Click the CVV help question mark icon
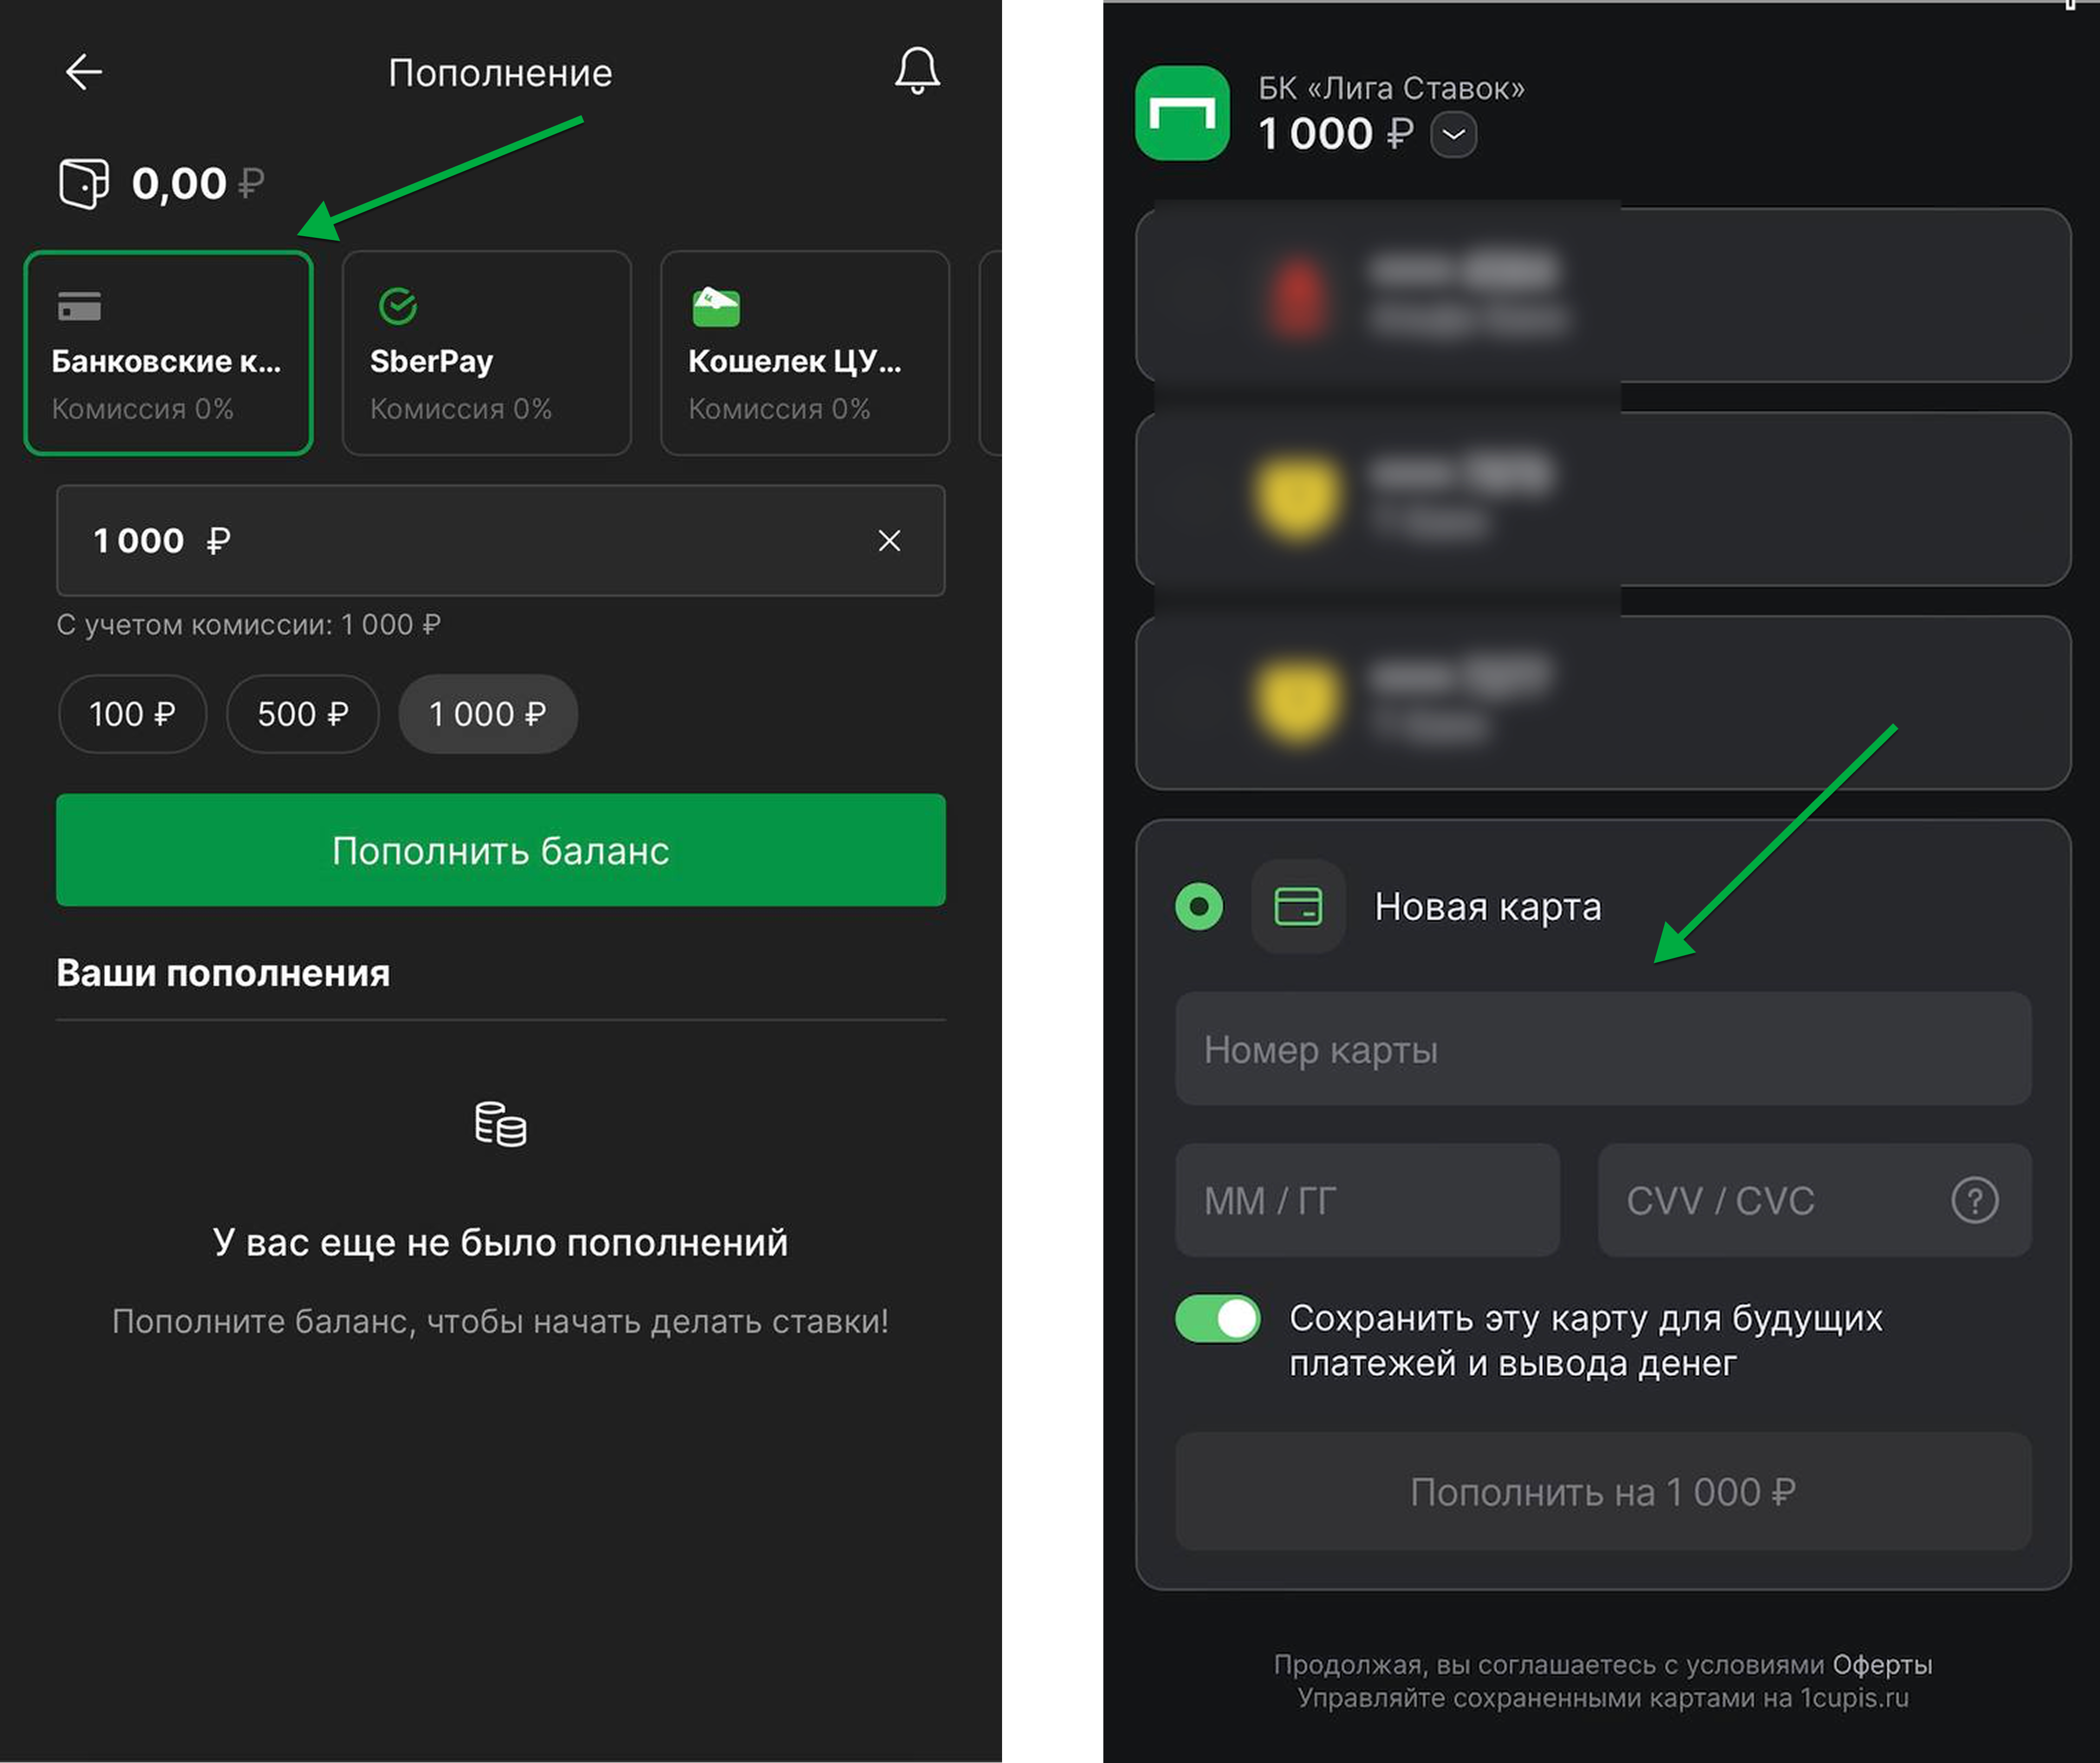 (x=1974, y=1200)
